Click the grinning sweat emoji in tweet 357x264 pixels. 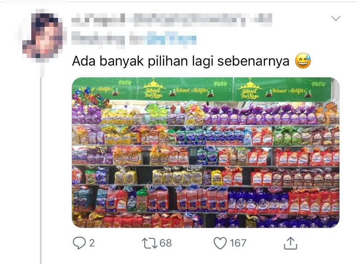[x=303, y=61]
